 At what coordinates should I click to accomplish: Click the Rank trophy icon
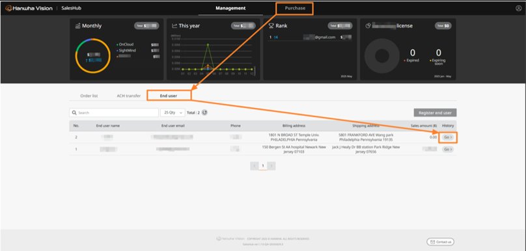(271, 26)
